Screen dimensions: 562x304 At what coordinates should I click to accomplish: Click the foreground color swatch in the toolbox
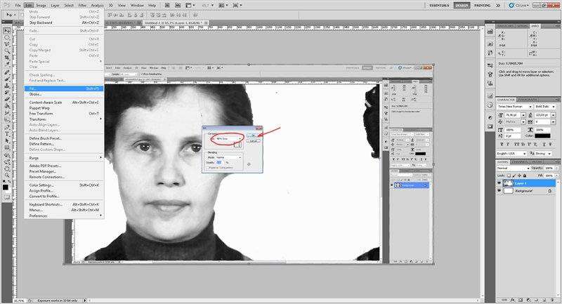pyautogui.click(x=5, y=187)
